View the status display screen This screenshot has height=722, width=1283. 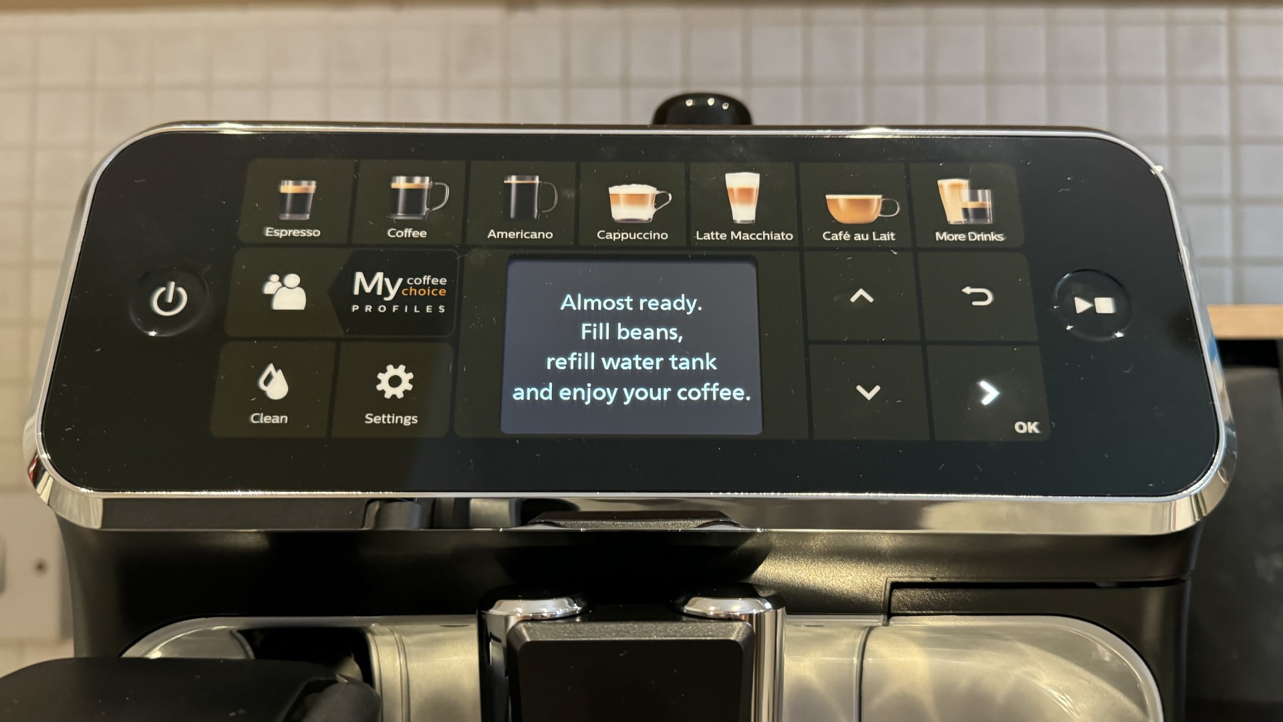tap(629, 346)
